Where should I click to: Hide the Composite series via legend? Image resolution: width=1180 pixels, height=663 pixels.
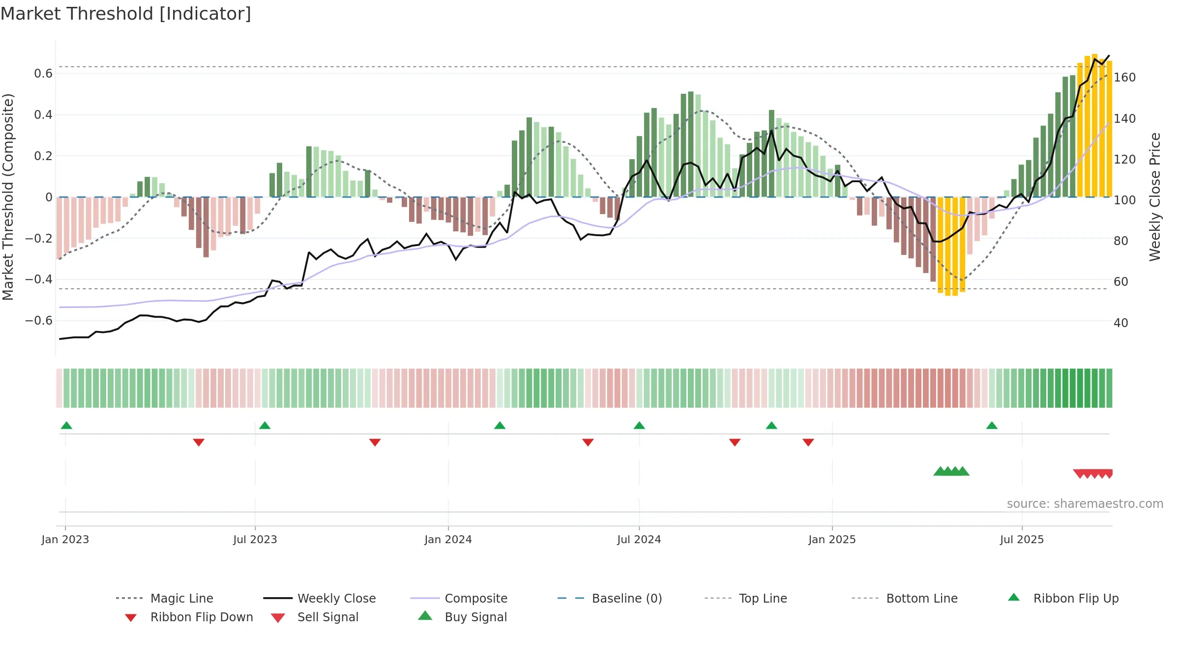pos(459,598)
